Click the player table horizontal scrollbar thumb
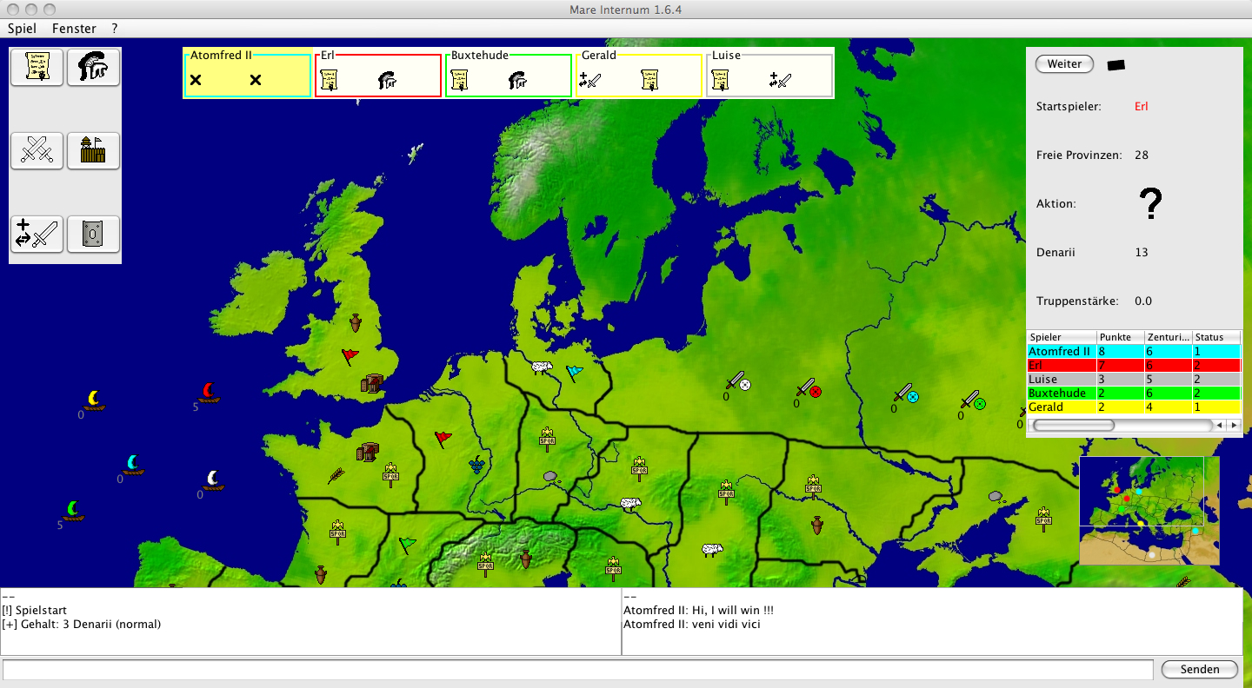The height and width of the screenshot is (688, 1252). (x=1073, y=426)
